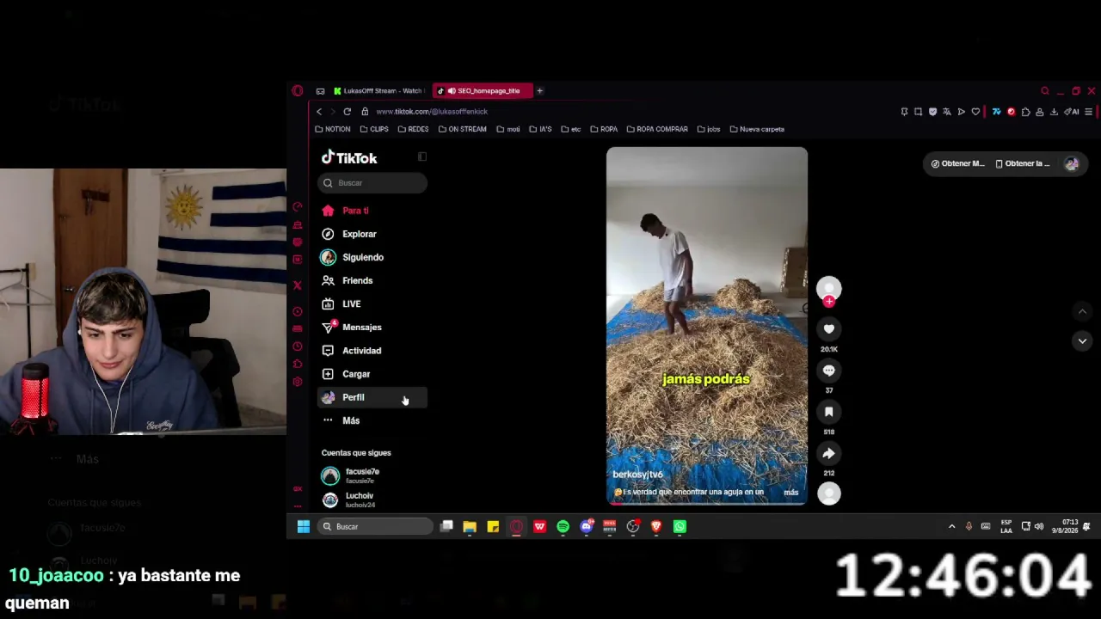Open the ON STREAM bookmark folder
This screenshot has width=1101, height=619.
[x=463, y=129]
